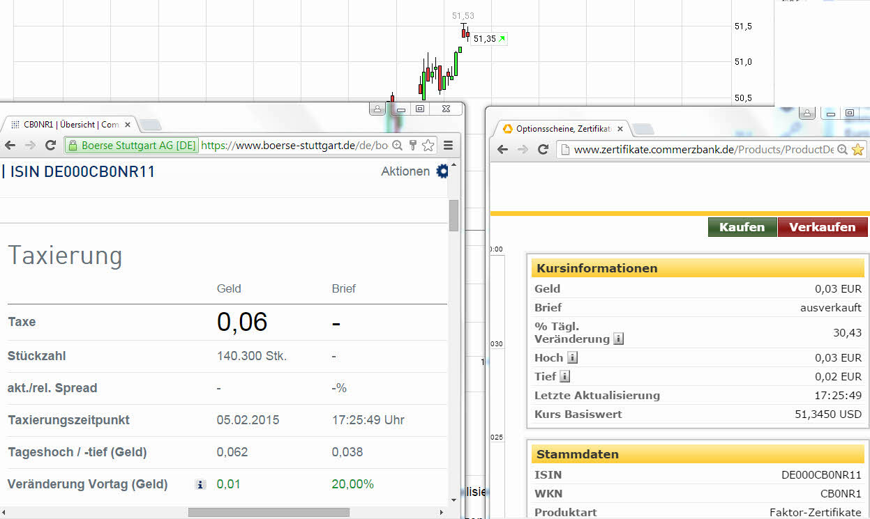Viewport: 870px width, 519px height.
Task: Click the WKN value CB0NR1
Action: coord(842,493)
